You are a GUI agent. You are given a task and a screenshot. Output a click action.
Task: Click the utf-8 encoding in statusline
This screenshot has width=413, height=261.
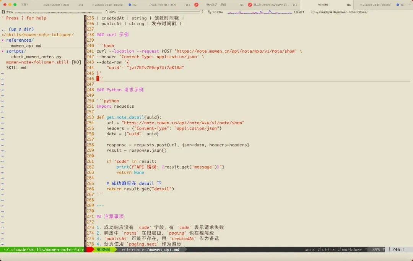(328, 250)
